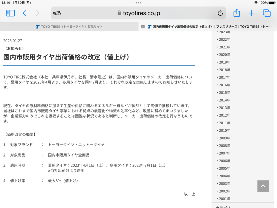The image size is (277, 208).
Task: Open the ぁあ reader settings menu
Action: (x=57, y=13)
